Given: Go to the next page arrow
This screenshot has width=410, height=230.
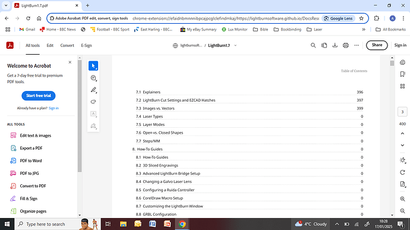Looking at the screenshot, I should tap(402, 145).
